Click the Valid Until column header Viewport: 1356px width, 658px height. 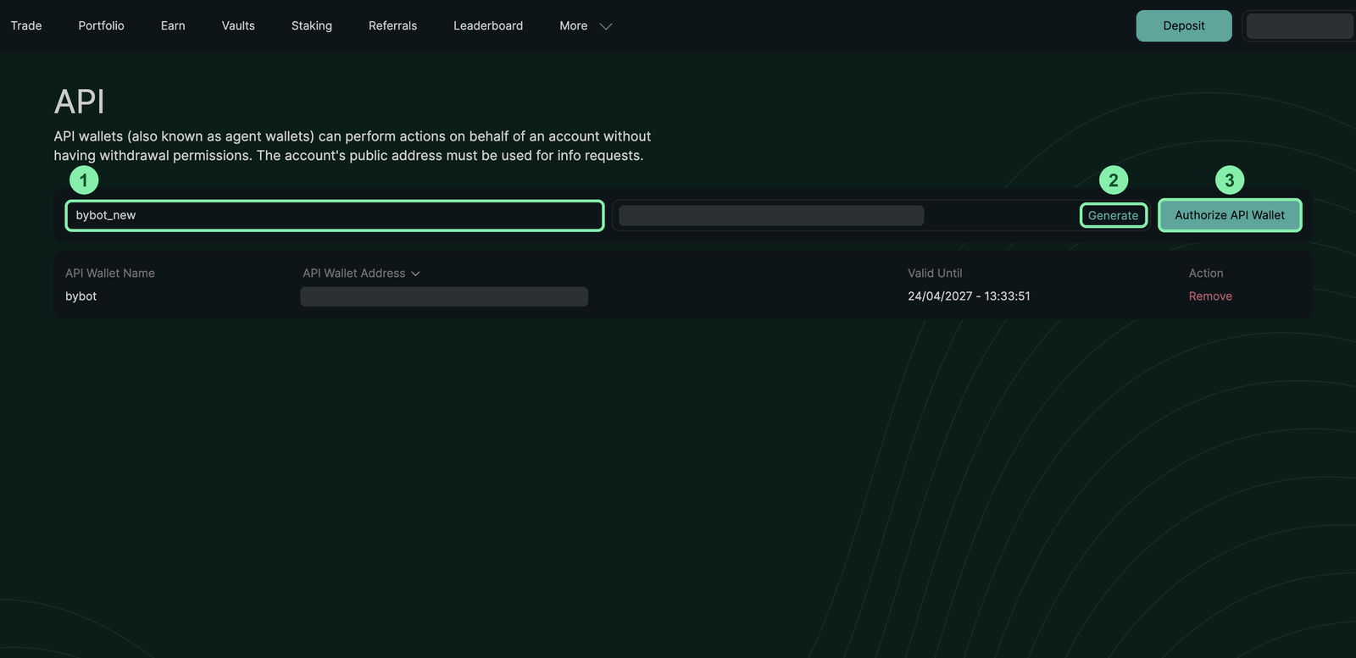(x=935, y=273)
